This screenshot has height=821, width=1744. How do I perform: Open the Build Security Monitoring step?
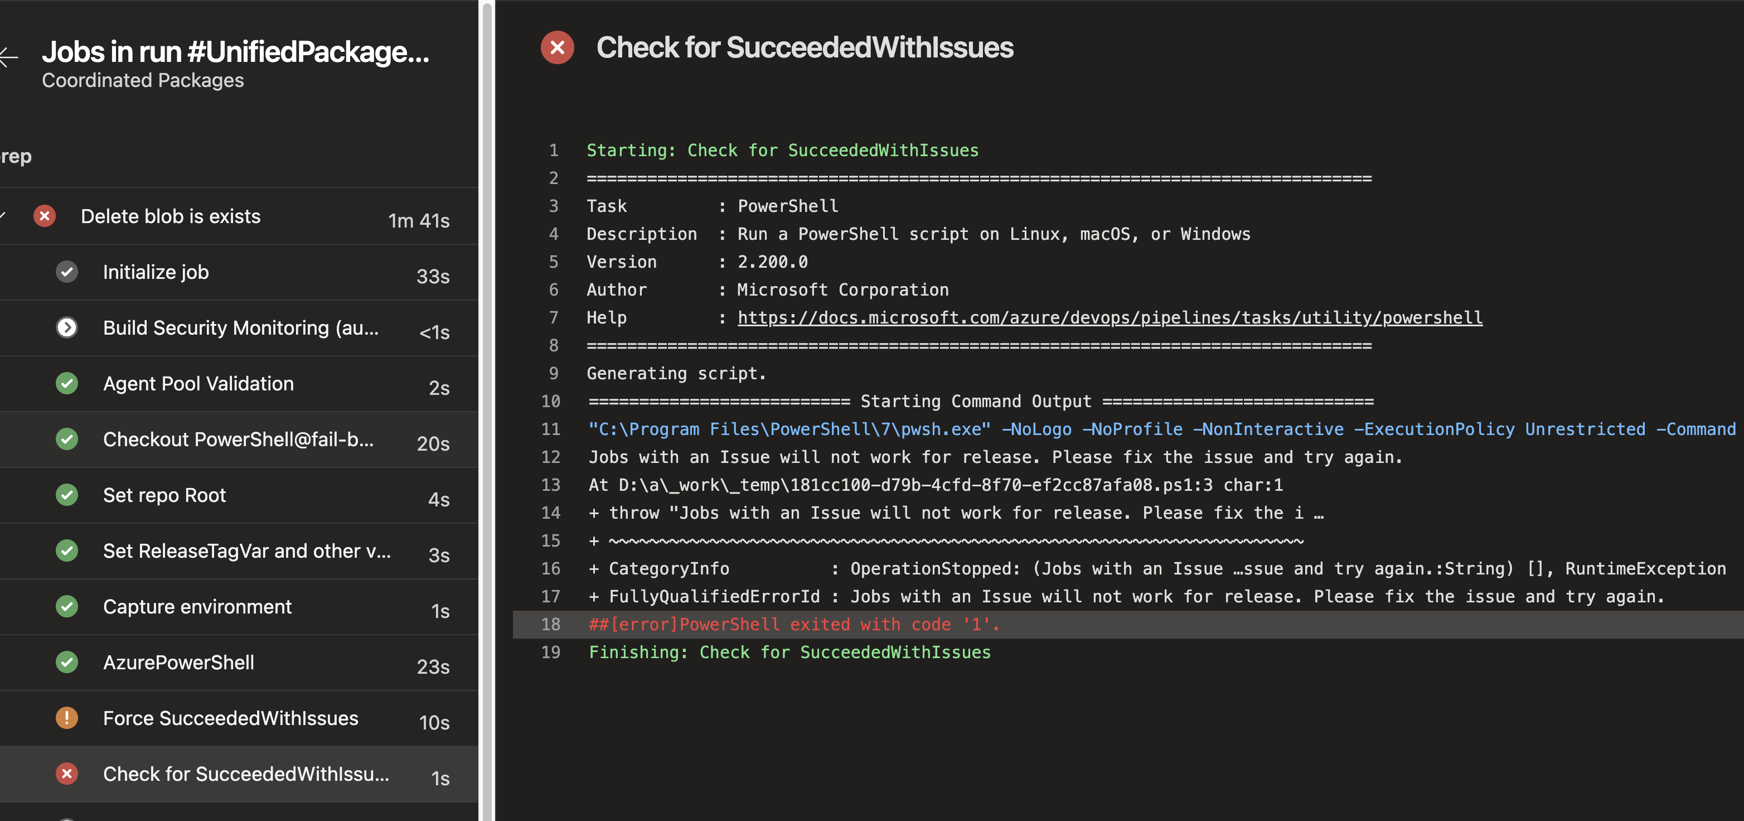pyautogui.click(x=239, y=328)
